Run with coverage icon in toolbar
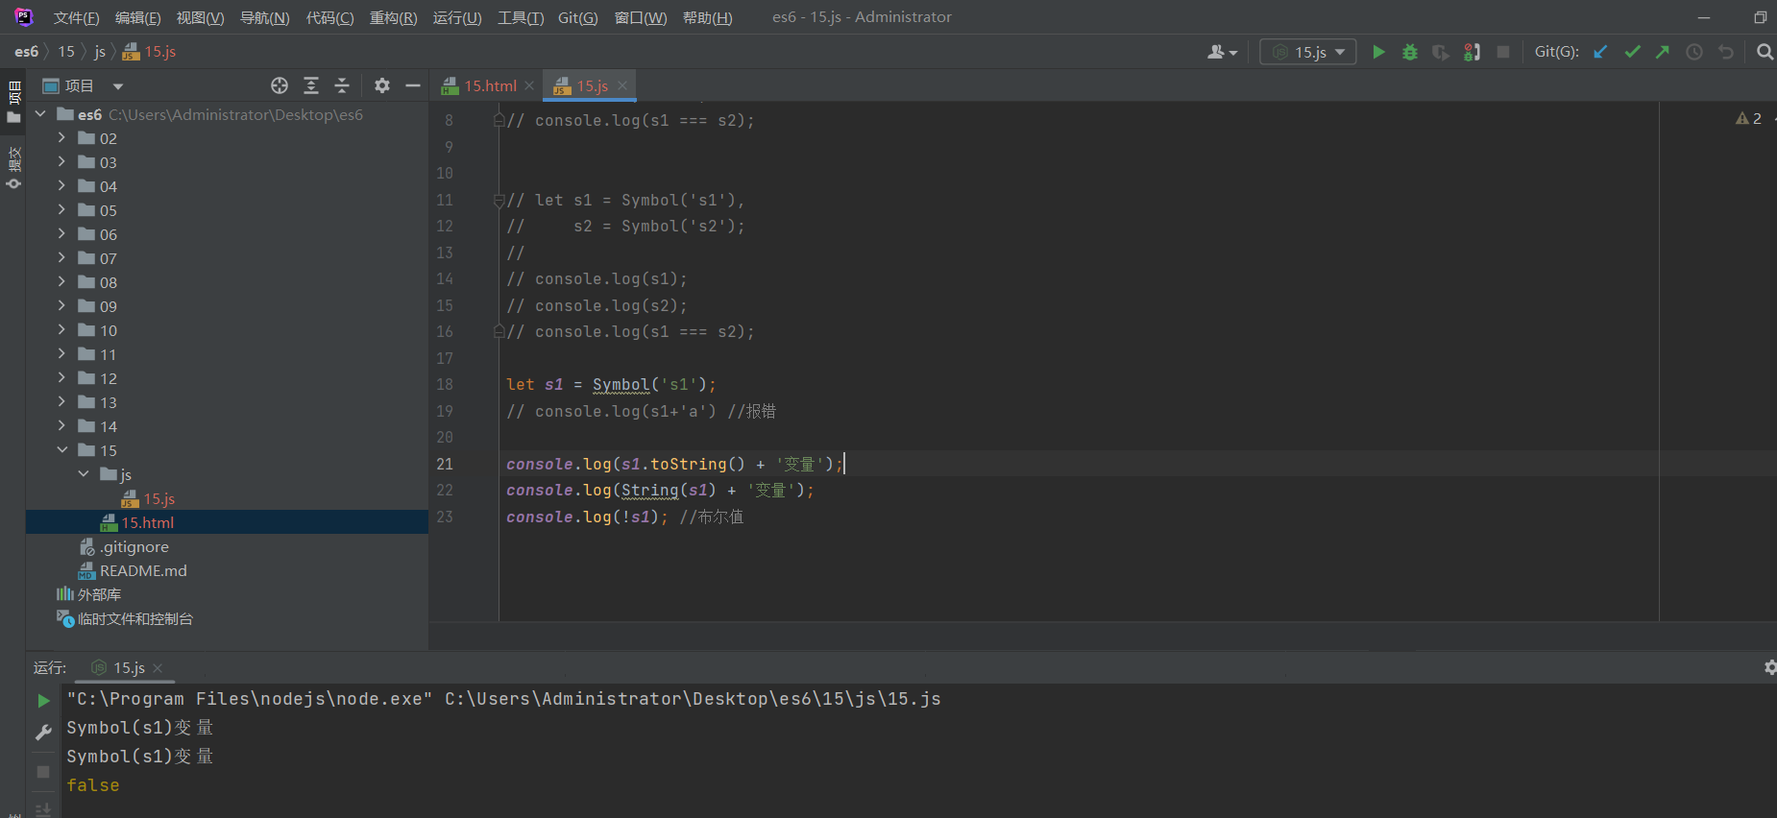This screenshot has width=1777, height=818. coord(1441,52)
